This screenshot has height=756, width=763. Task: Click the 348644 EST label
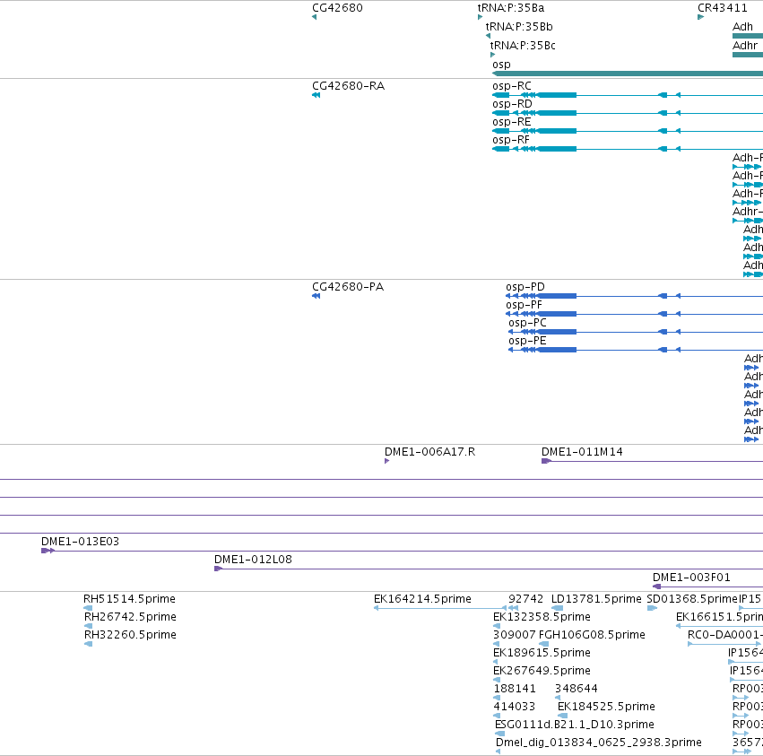click(x=577, y=689)
